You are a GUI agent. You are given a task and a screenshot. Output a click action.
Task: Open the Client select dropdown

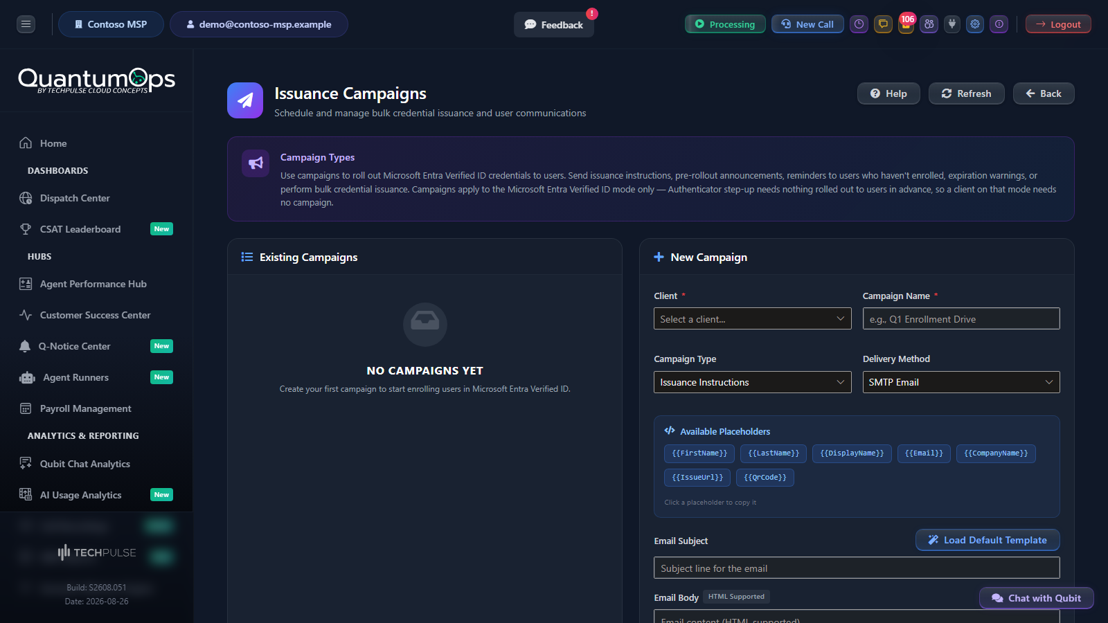click(753, 318)
